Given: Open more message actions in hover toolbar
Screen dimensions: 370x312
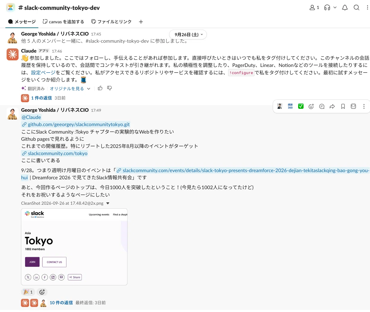Looking at the screenshot, I should [364, 106].
